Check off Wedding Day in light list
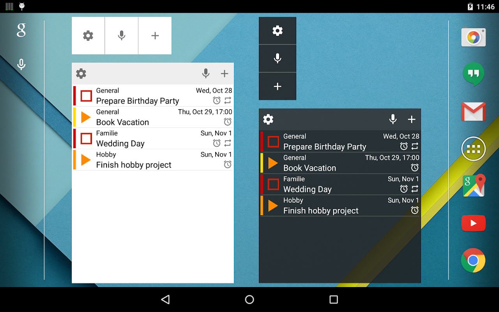 (x=86, y=138)
